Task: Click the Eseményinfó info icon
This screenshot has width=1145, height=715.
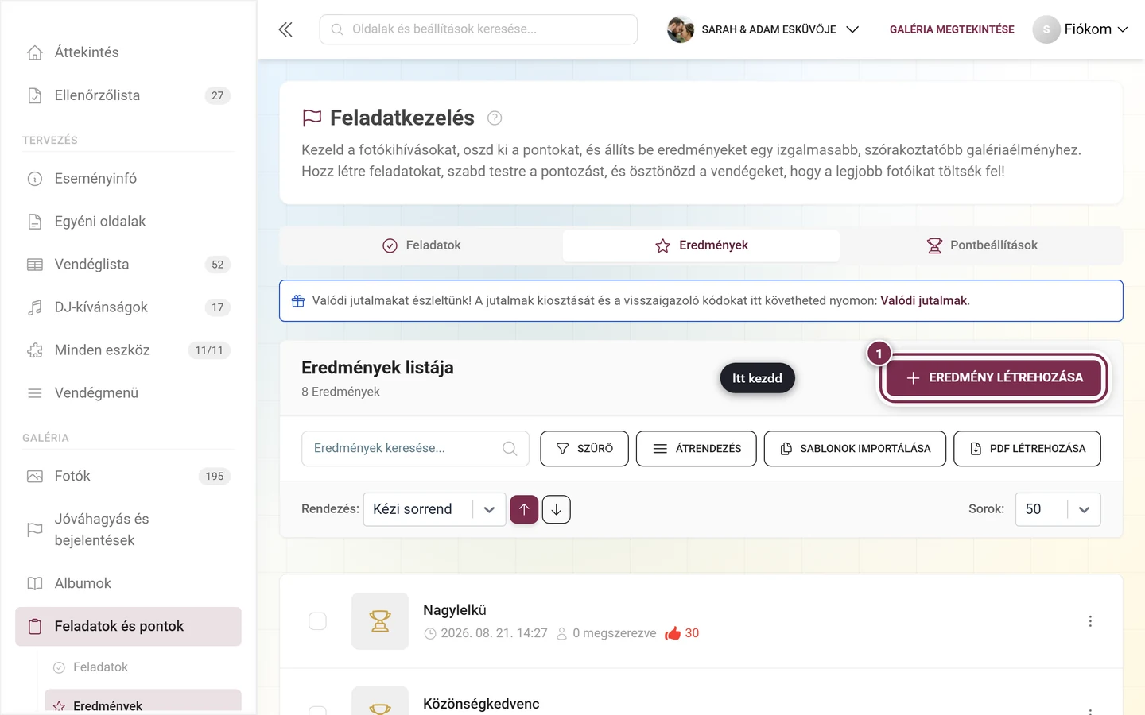Action: click(35, 179)
